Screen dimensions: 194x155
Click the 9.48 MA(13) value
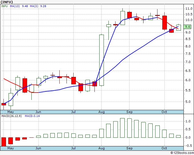(x=25, y=6)
